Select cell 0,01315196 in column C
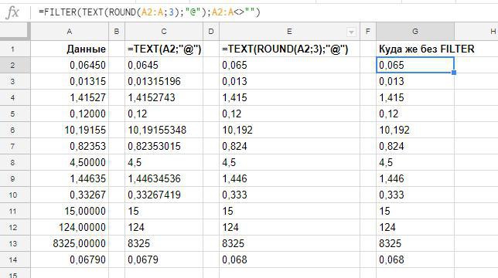This screenshot has height=278, width=498. pos(164,81)
